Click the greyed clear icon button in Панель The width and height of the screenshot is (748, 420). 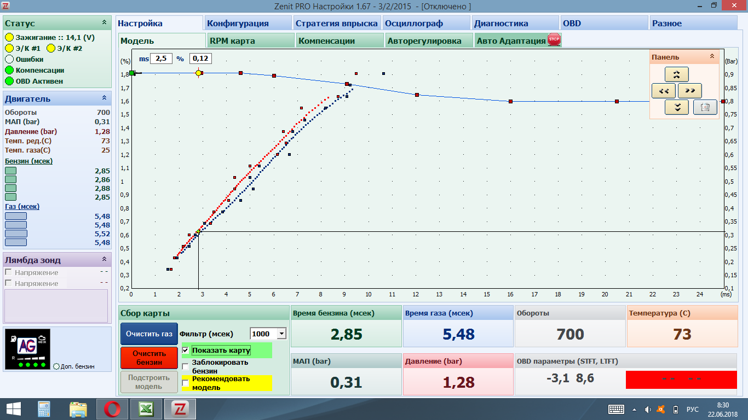tap(705, 107)
